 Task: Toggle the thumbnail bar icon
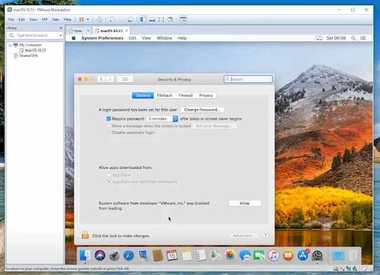tap(152, 20)
